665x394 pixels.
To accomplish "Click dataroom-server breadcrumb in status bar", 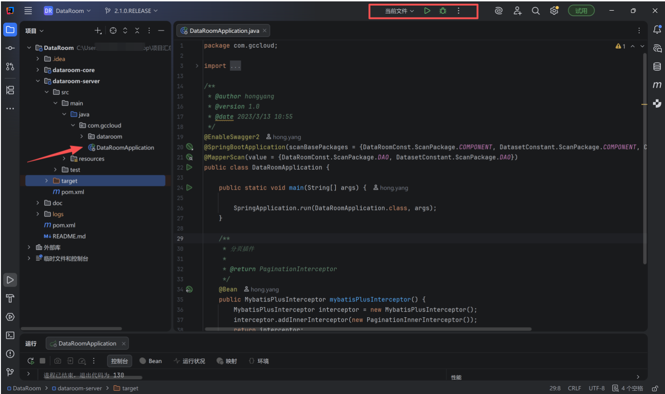I will [x=77, y=388].
